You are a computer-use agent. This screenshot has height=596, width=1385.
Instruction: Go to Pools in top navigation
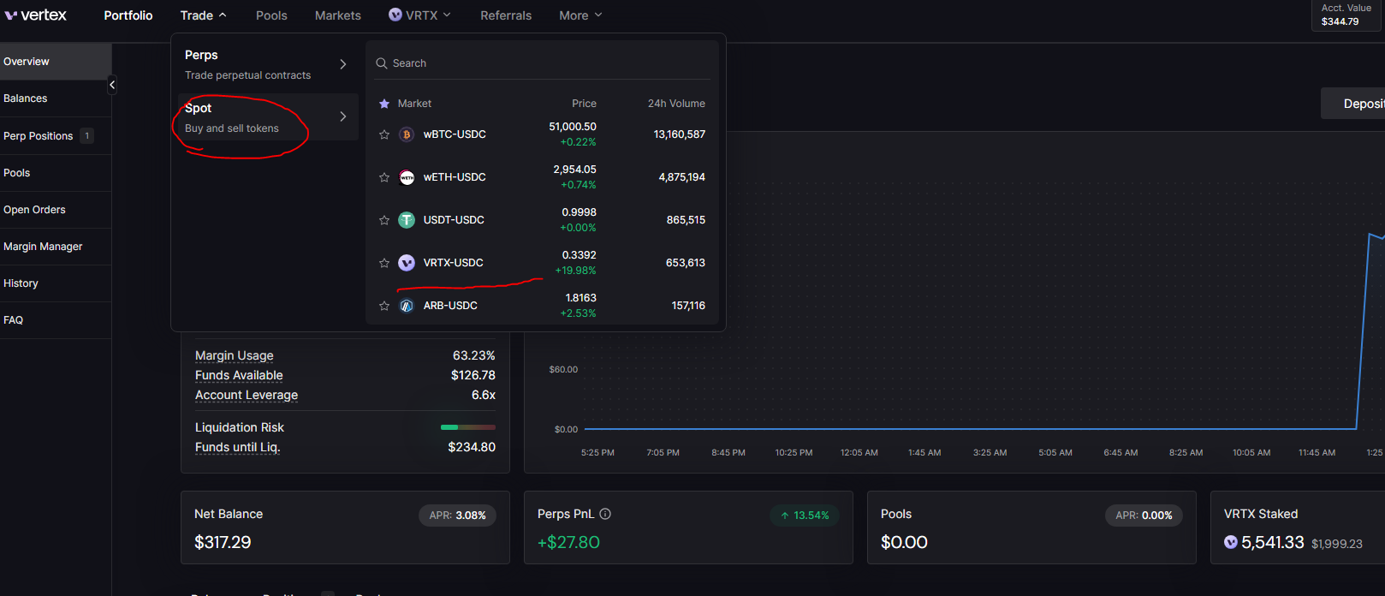(x=271, y=15)
